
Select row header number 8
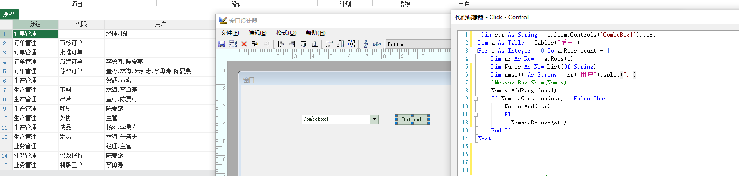pos(6,99)
